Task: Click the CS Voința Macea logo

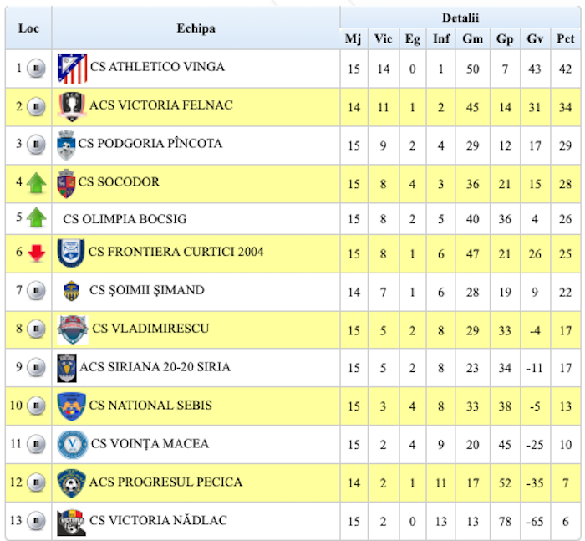Action: click(x=72, y=444)
